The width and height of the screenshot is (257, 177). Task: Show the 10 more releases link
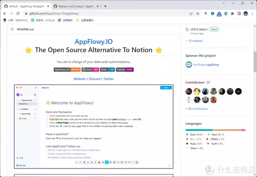[194, 41]
